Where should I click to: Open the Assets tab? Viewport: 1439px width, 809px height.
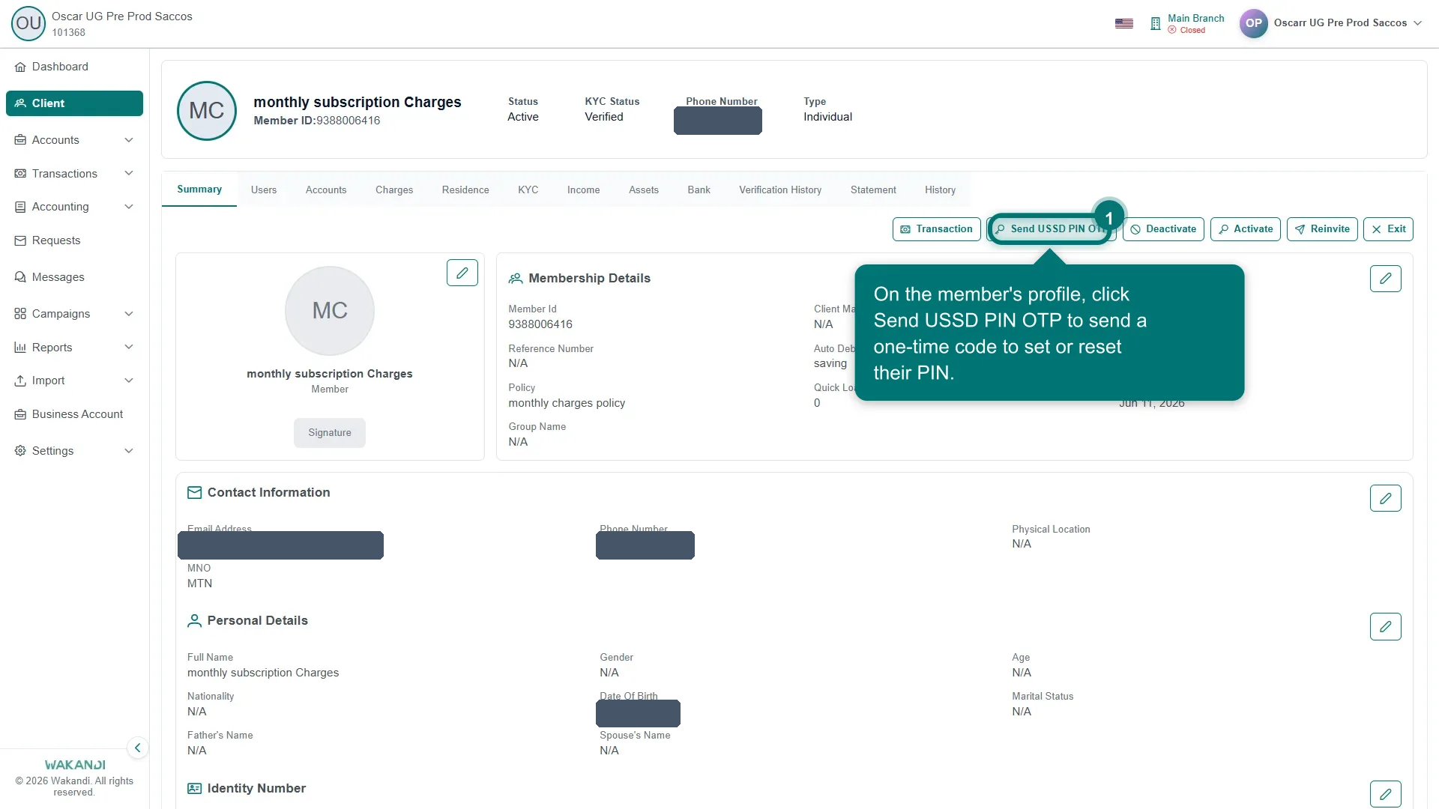644,190
